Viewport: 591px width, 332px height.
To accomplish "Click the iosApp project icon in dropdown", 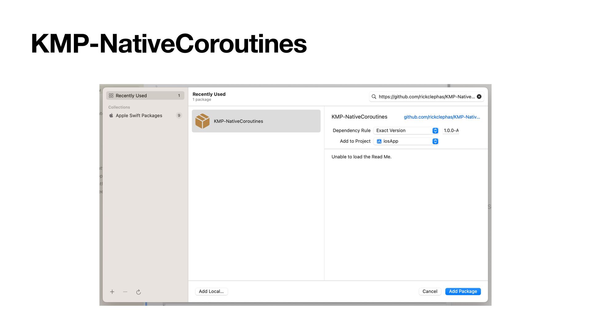I will coord(379,141).
